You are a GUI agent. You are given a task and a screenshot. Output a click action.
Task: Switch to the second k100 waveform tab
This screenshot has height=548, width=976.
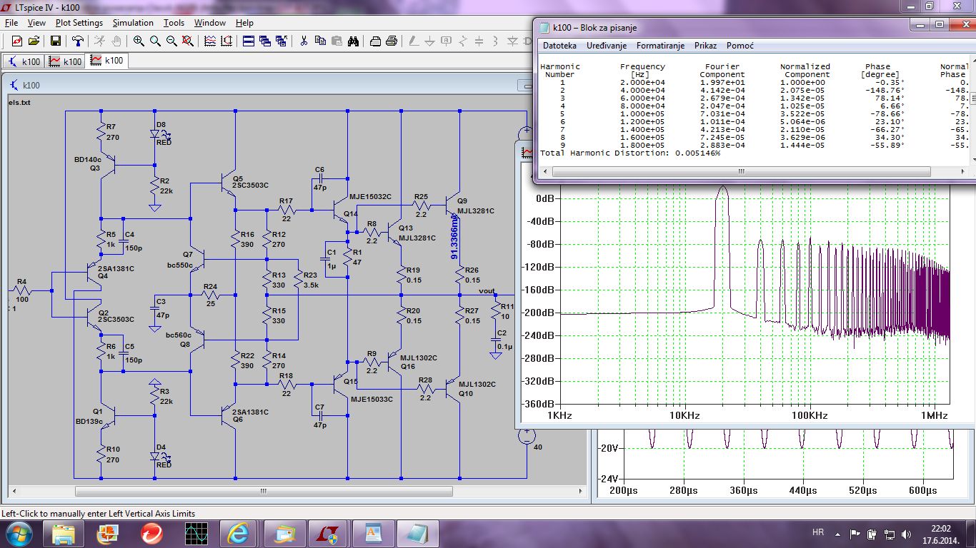(x=65, y=61)
